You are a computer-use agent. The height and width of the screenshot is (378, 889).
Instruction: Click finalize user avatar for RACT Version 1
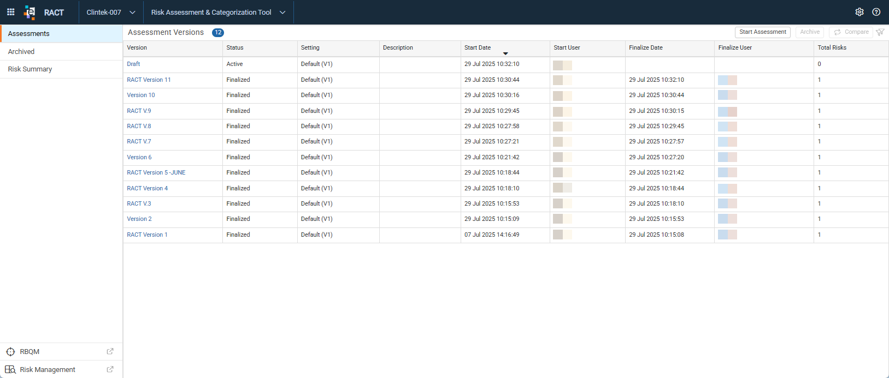(x=727, y=235)
